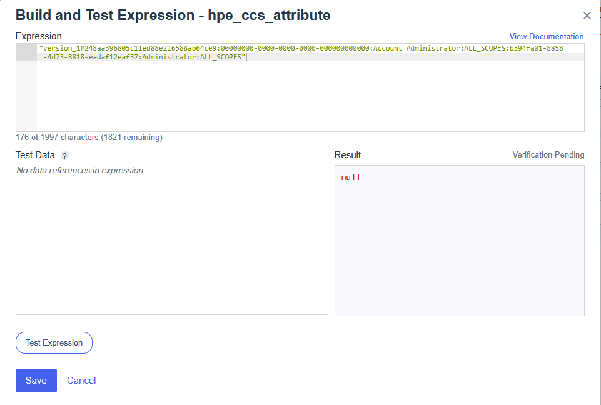
Task: Click 'Account Administrator' text in the expression
Action: tap(417, 48)
